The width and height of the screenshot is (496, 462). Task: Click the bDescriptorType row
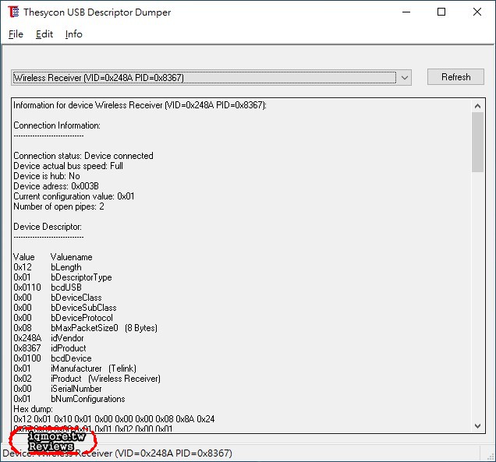62,277
